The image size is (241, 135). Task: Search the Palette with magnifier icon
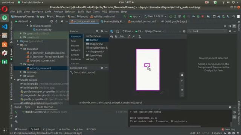pyautogui.click(x=97, y=31)
